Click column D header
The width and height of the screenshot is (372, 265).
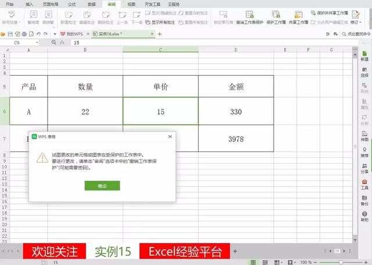(x=236, y=50)
